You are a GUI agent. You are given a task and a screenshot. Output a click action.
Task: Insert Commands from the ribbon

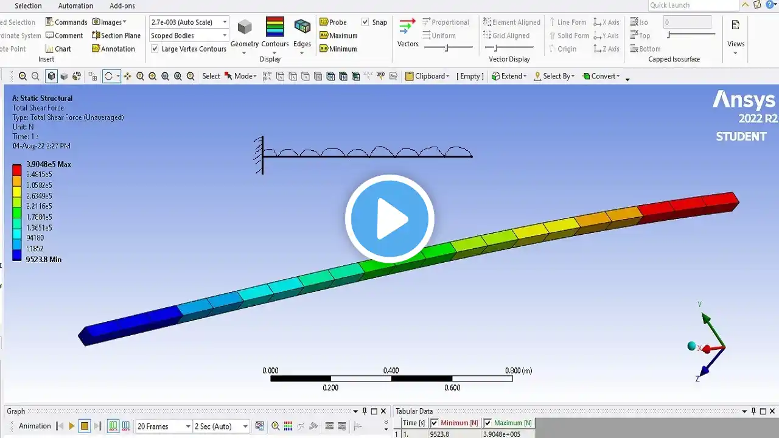click(x=66, y=23)
